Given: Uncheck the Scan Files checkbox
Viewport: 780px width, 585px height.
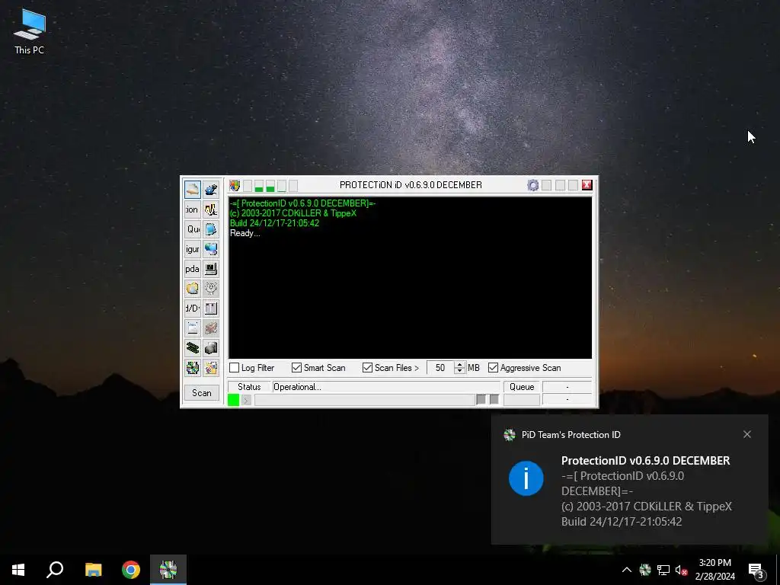Looking at the screenshot, I should click(367, 368).
